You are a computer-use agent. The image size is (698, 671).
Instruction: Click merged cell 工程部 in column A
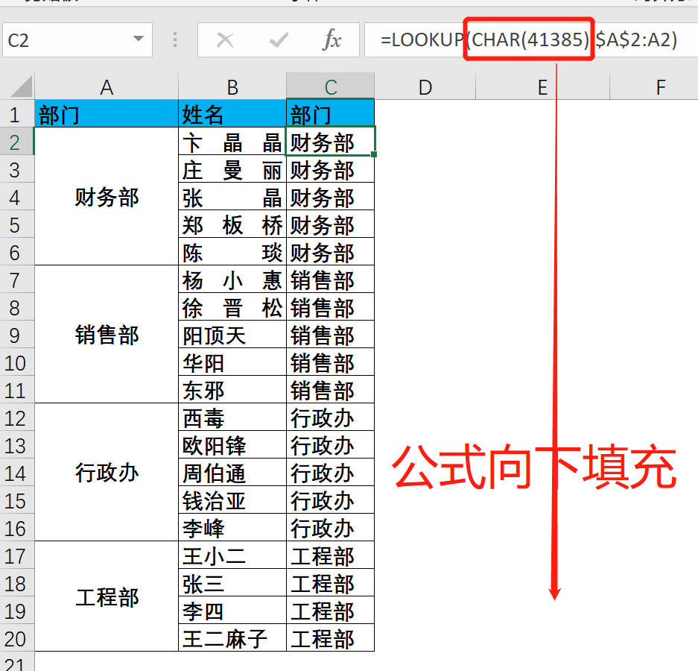[107, 598]
